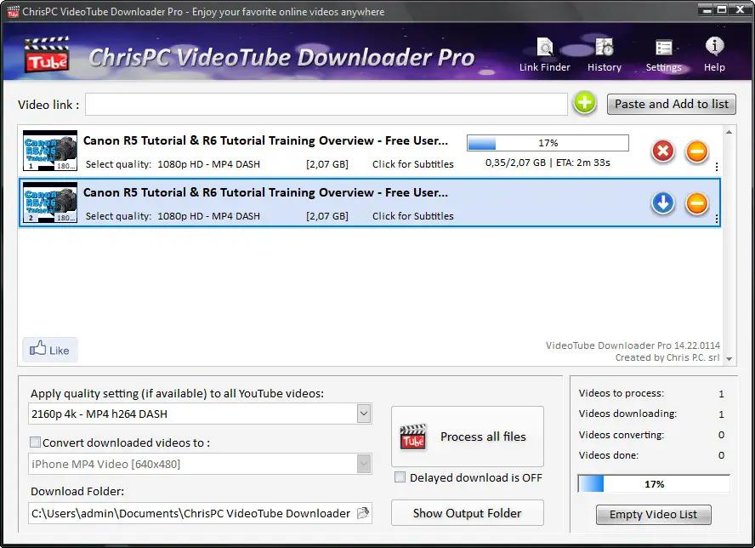The image size is (755, 548).
Task: Click the first video's 17% progress bar
Action: [548, 143]
